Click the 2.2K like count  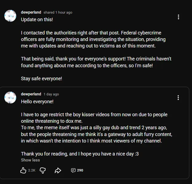tap(32, 170)
